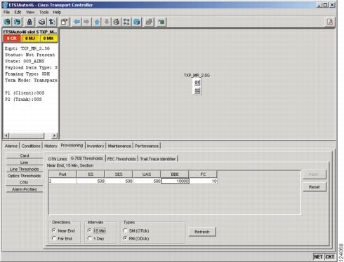Viewport: 344px width, 262px height.
Task: Click the printer icon in toolbar
Action: (x=42, y=22)
